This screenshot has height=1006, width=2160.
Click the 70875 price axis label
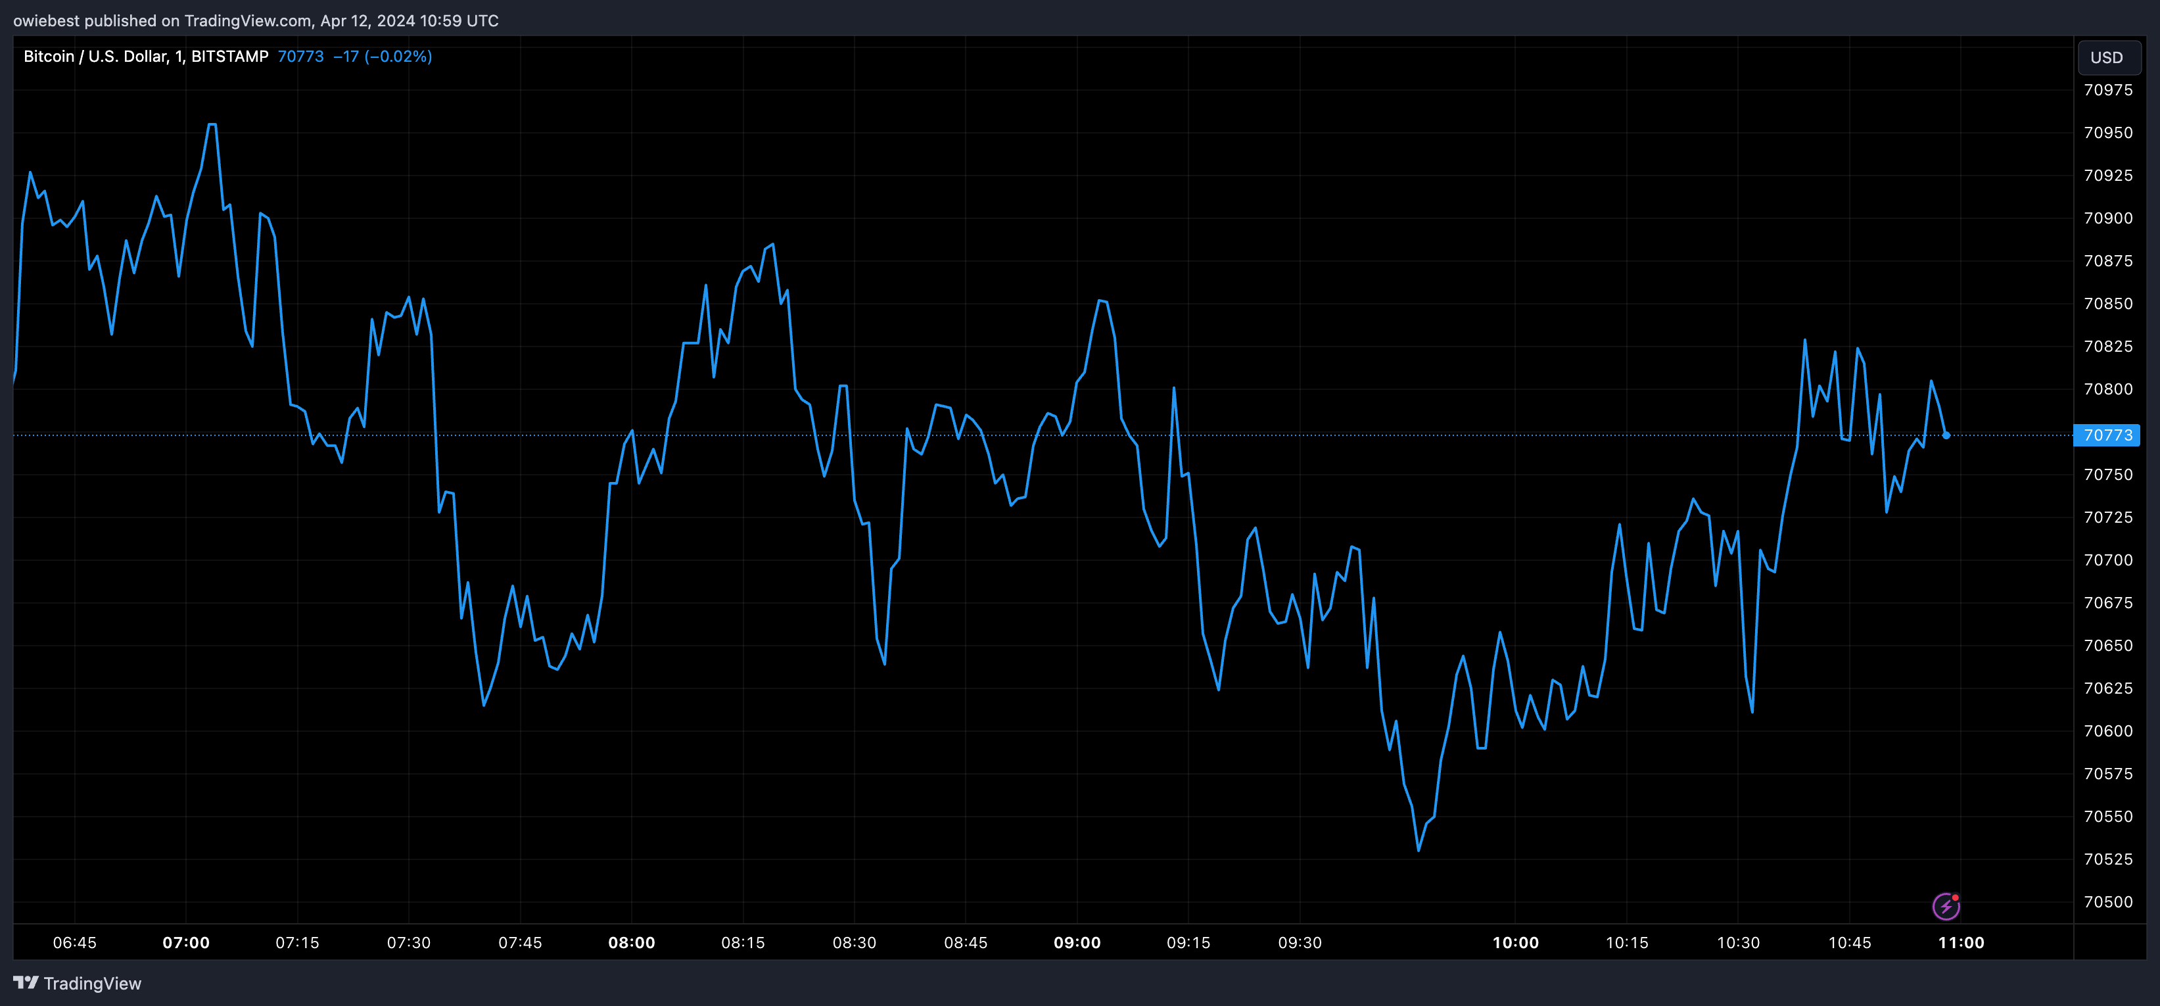coord(2108,261)
